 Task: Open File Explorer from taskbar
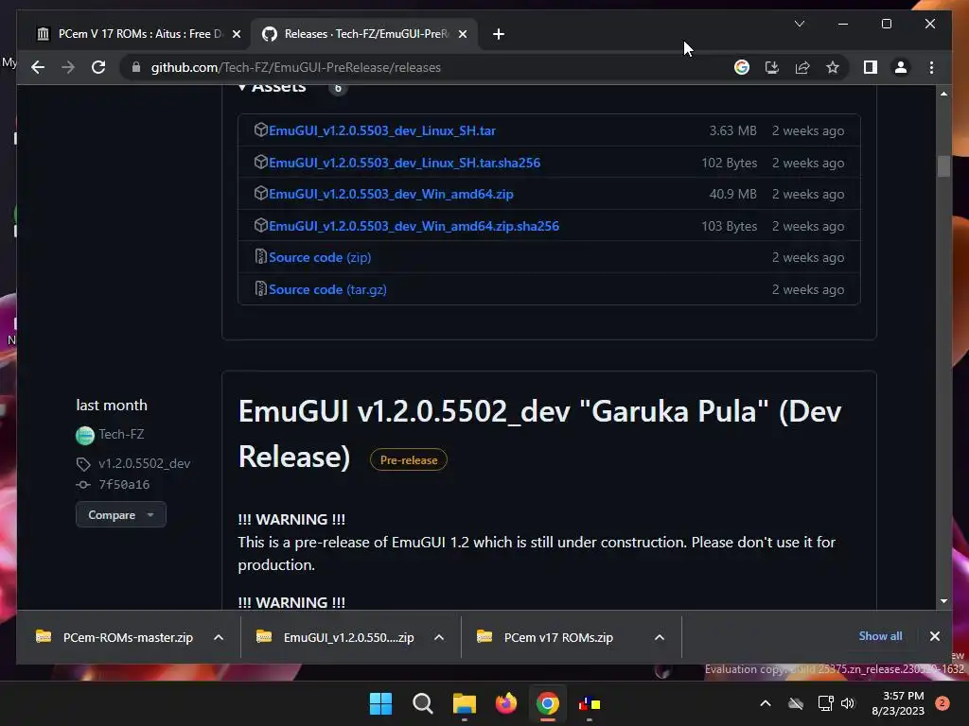coord(464,703)
